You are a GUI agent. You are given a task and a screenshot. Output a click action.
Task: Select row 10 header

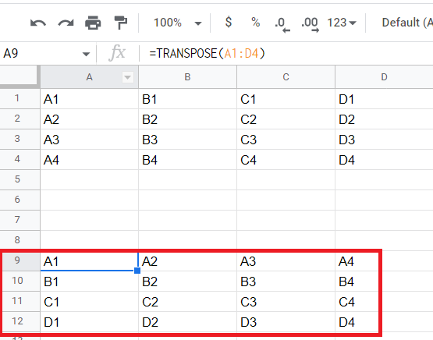pyautogui.click(x=20, y=281)
